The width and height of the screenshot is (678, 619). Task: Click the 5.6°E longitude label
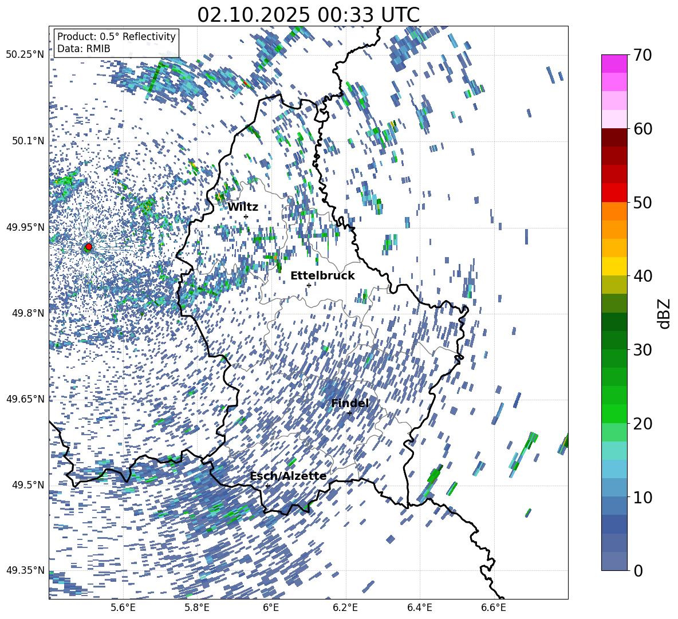123,608
